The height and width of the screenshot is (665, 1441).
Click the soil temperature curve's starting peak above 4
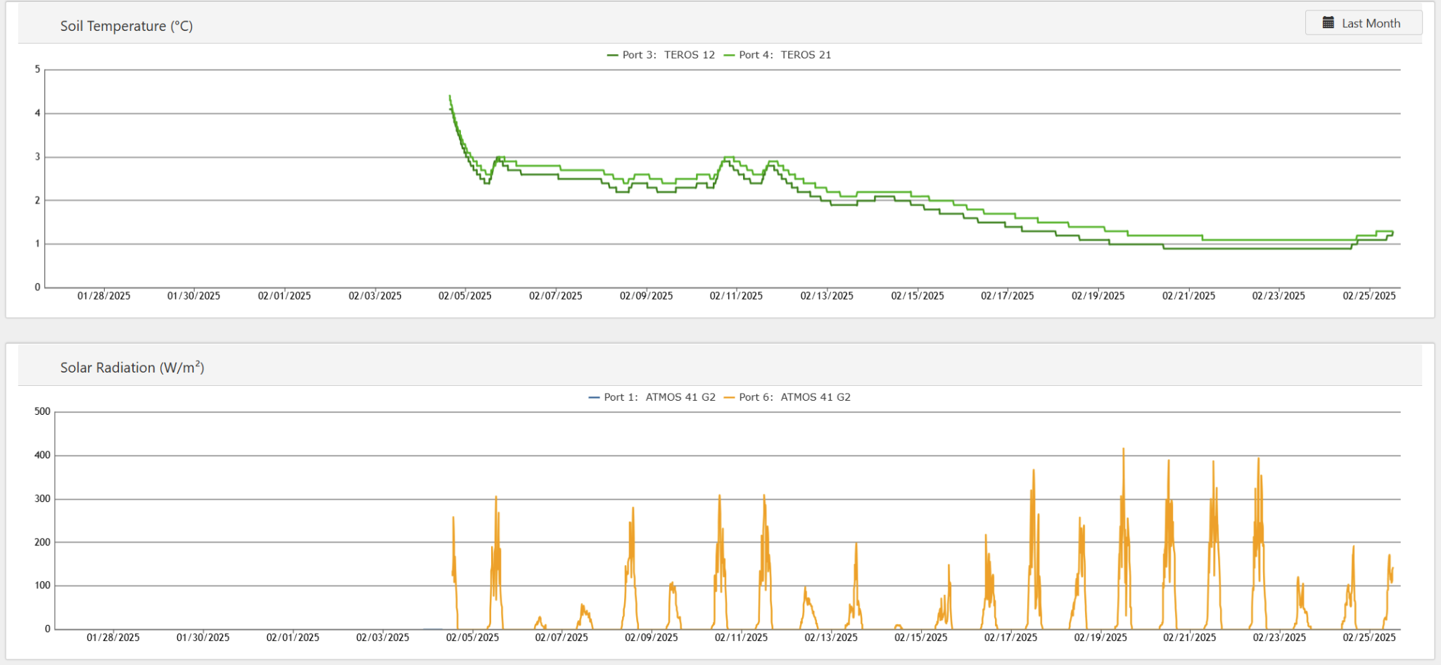click(x=450, y=96)
